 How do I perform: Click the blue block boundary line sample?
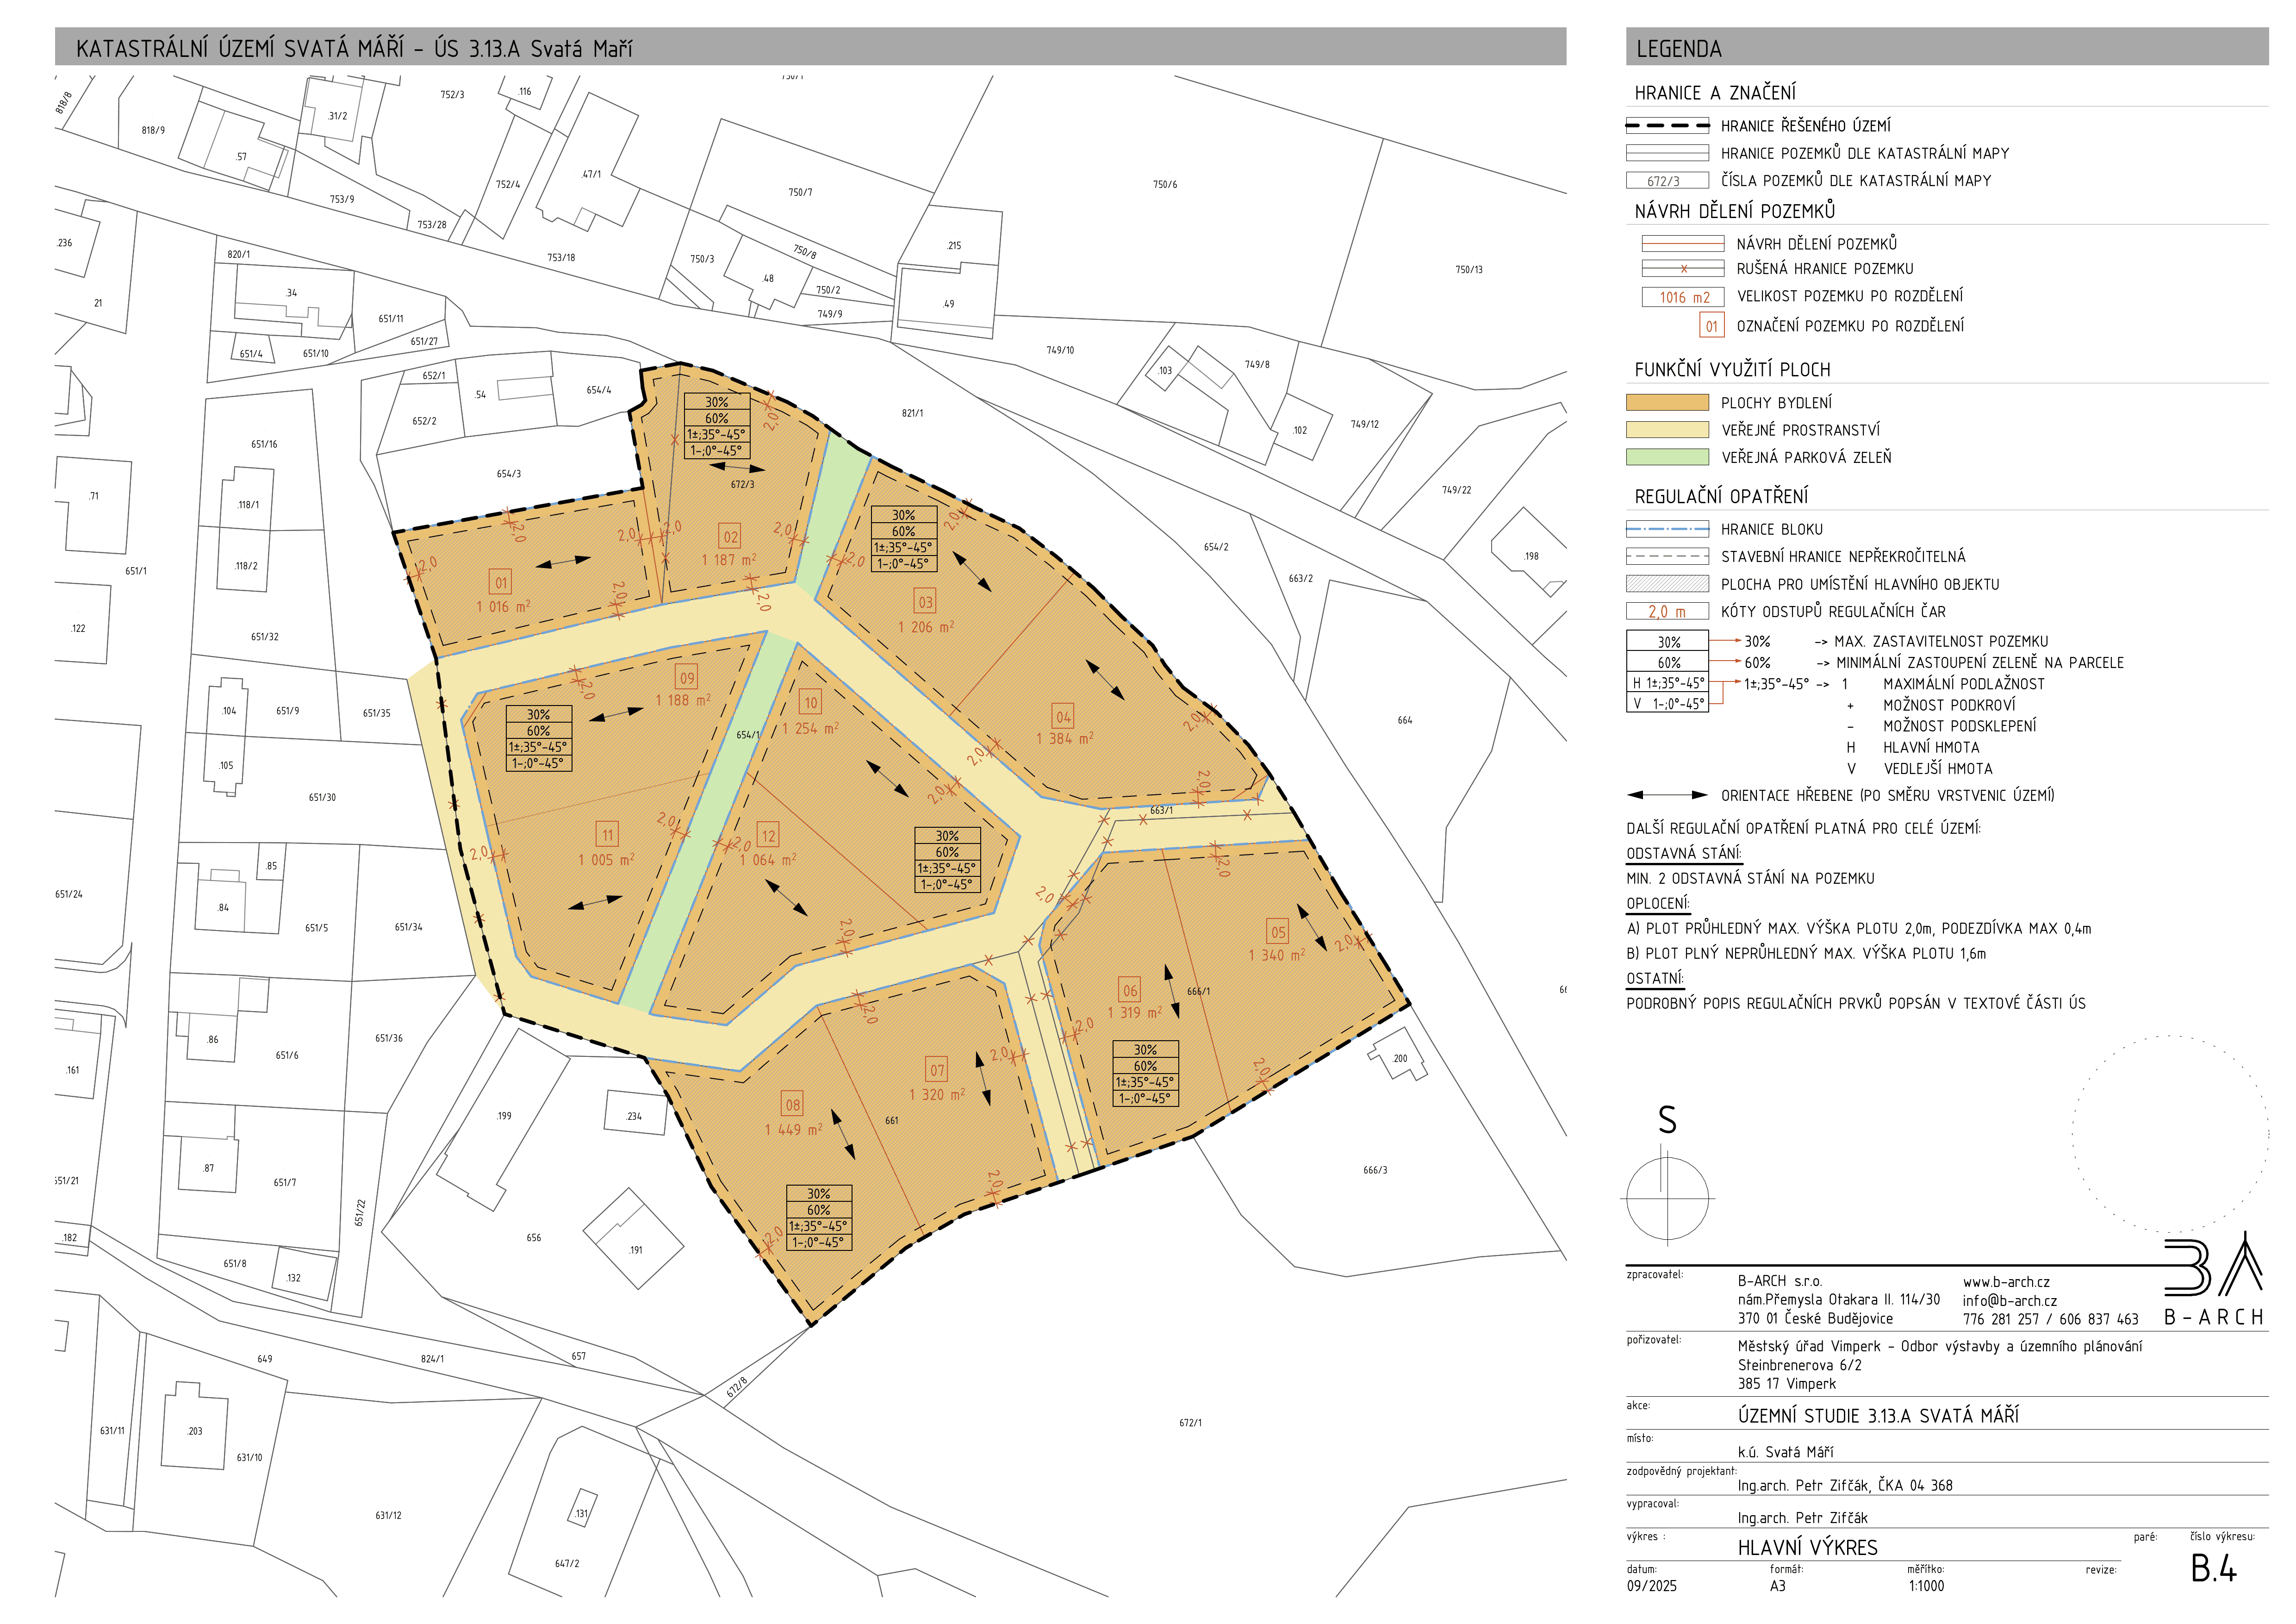tap(1667, 530)
